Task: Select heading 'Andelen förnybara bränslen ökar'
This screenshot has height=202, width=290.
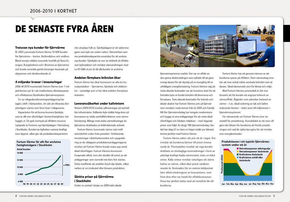Action: tap(98, 78)
